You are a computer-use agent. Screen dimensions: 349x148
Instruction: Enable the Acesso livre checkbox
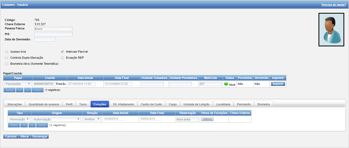7,52
